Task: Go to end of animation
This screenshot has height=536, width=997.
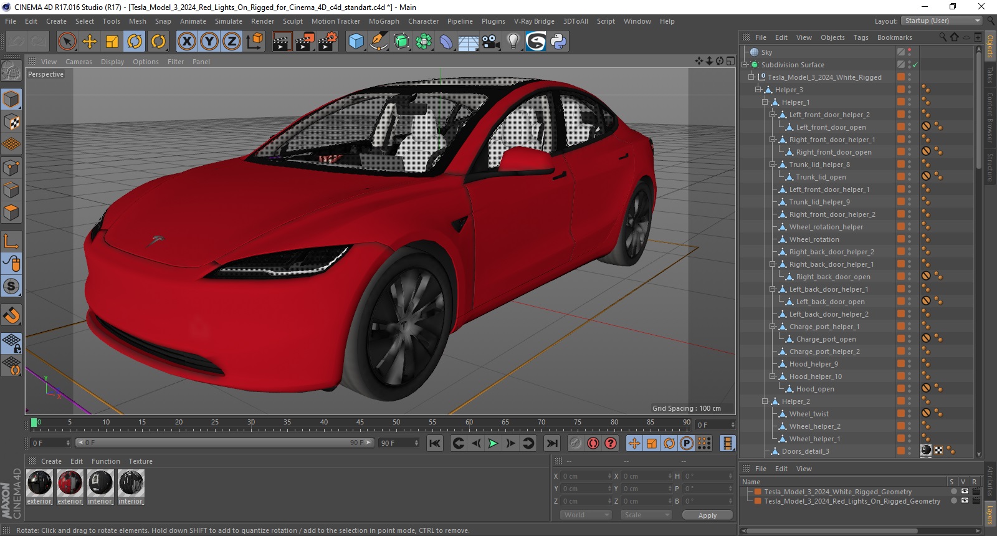Action: (x=551, y=443)
